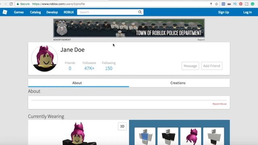Click the browser address bar URL
The width and height of the screenshot is (258, 145).
coord(58,4)
